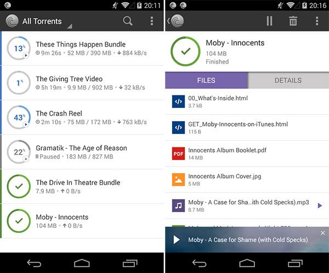Screen dimensions: 329x273
Task: Tap large finished checkmark circle in detail header
Action: [185, 52]
